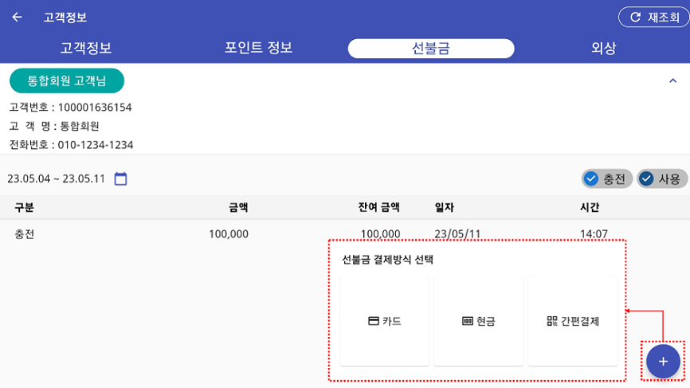Viewport: 690px width, 388px height.
Task: Open the date range calendar icon
Action: [x=120, y=178]
